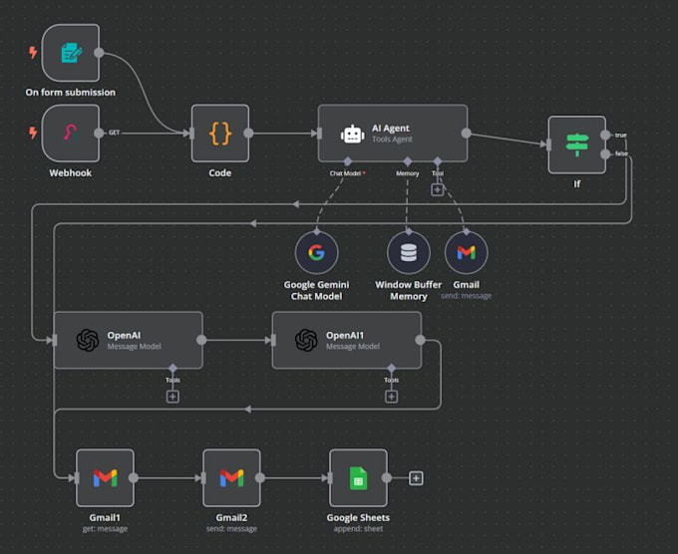Click the If node false output
678x554 pixels.
click(605, 153)
